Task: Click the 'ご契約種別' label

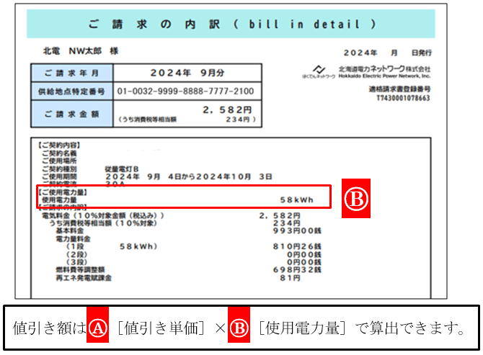Action: (x=59, y=169)
